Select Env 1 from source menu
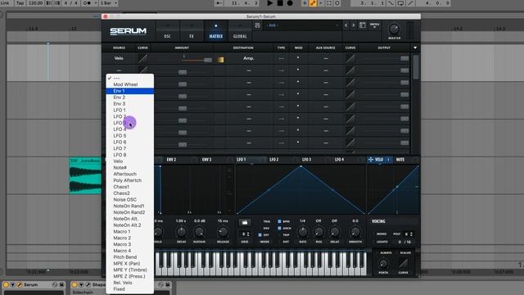The image size is (524, 295). (129, 91)
